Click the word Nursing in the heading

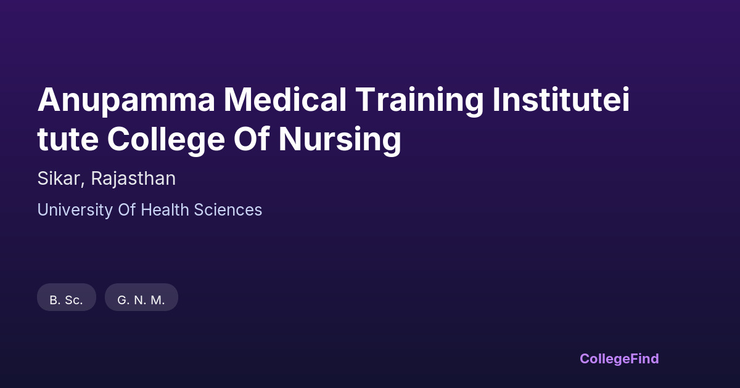(340, 139)
